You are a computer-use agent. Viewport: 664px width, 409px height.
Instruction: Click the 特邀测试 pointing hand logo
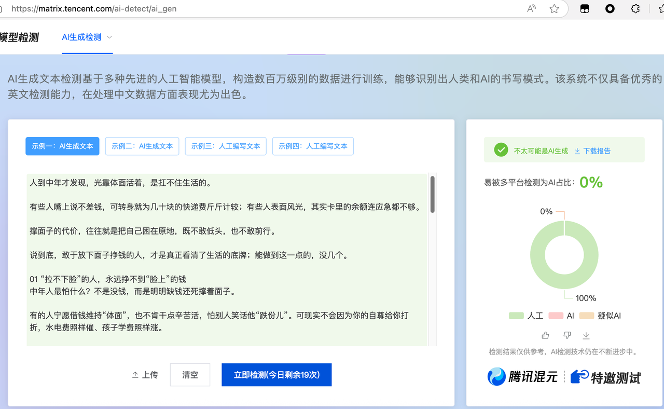tap(605, 377)
